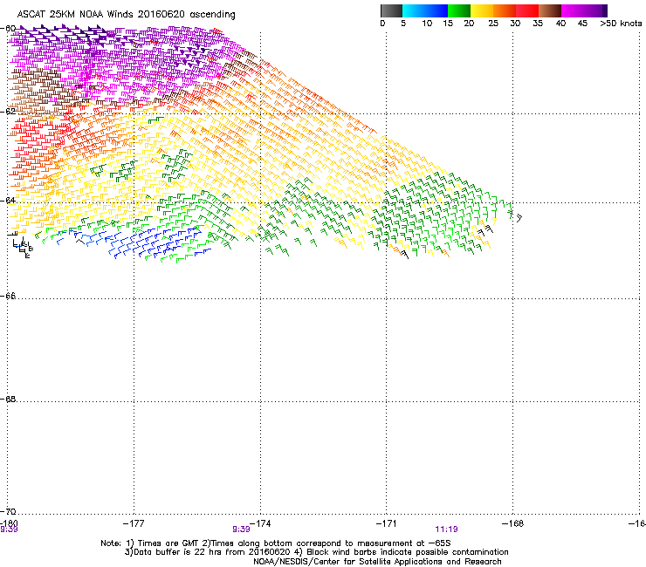
Task: Select the '-68' latitude axis label
Action: tap(8, 399)
